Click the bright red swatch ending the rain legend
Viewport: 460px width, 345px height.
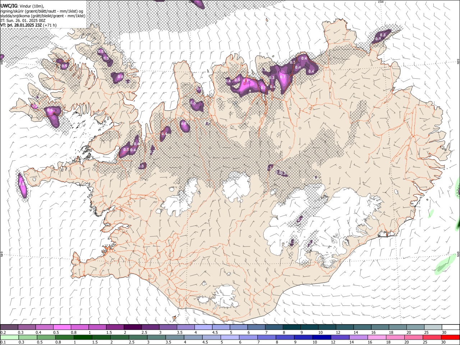click(450, 337)
